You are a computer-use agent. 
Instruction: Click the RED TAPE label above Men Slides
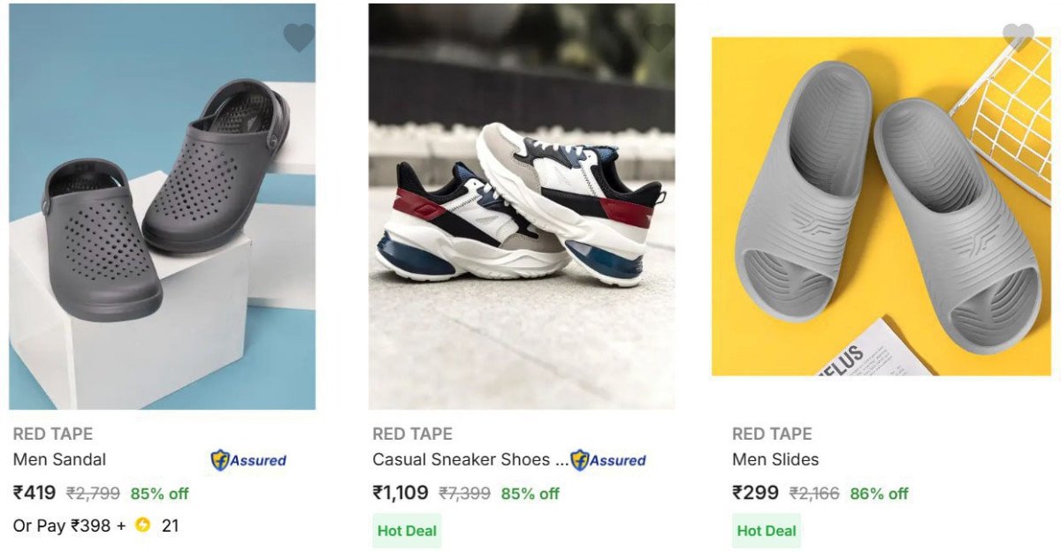coord(771,434)
